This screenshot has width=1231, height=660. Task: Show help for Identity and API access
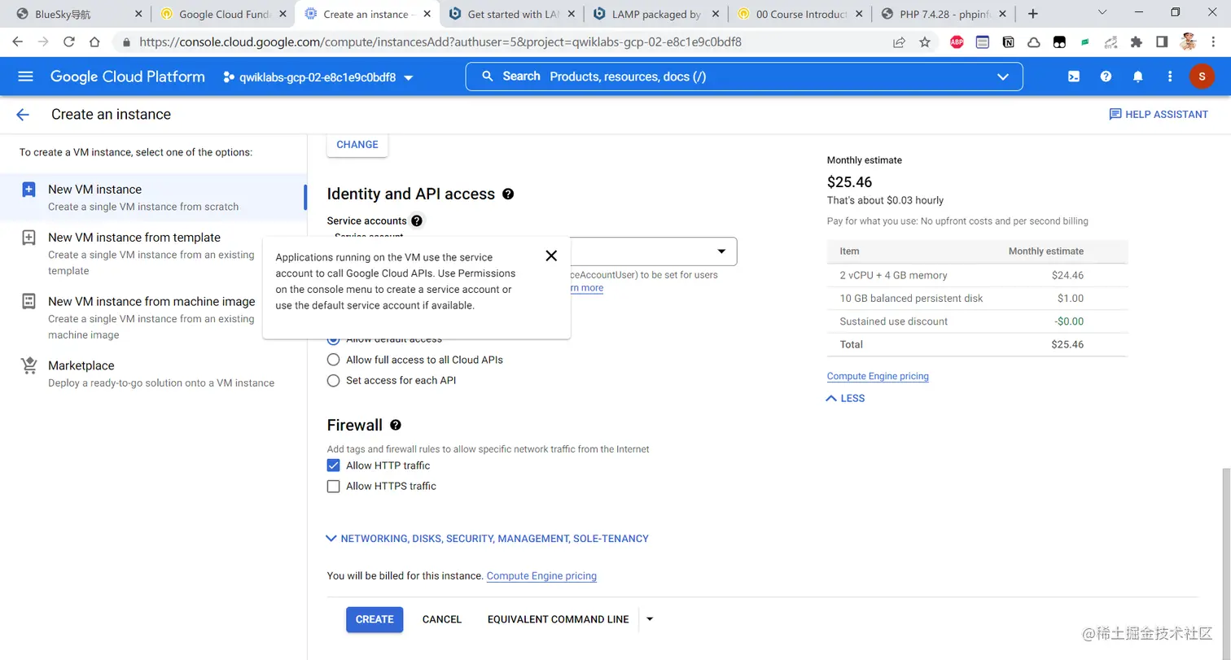pyautogui.click(x=508, y=194)
